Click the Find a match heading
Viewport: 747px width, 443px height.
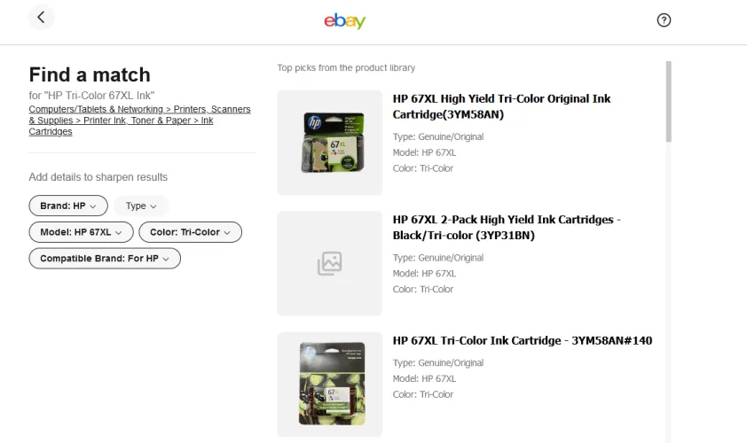[x=90, y=74]
